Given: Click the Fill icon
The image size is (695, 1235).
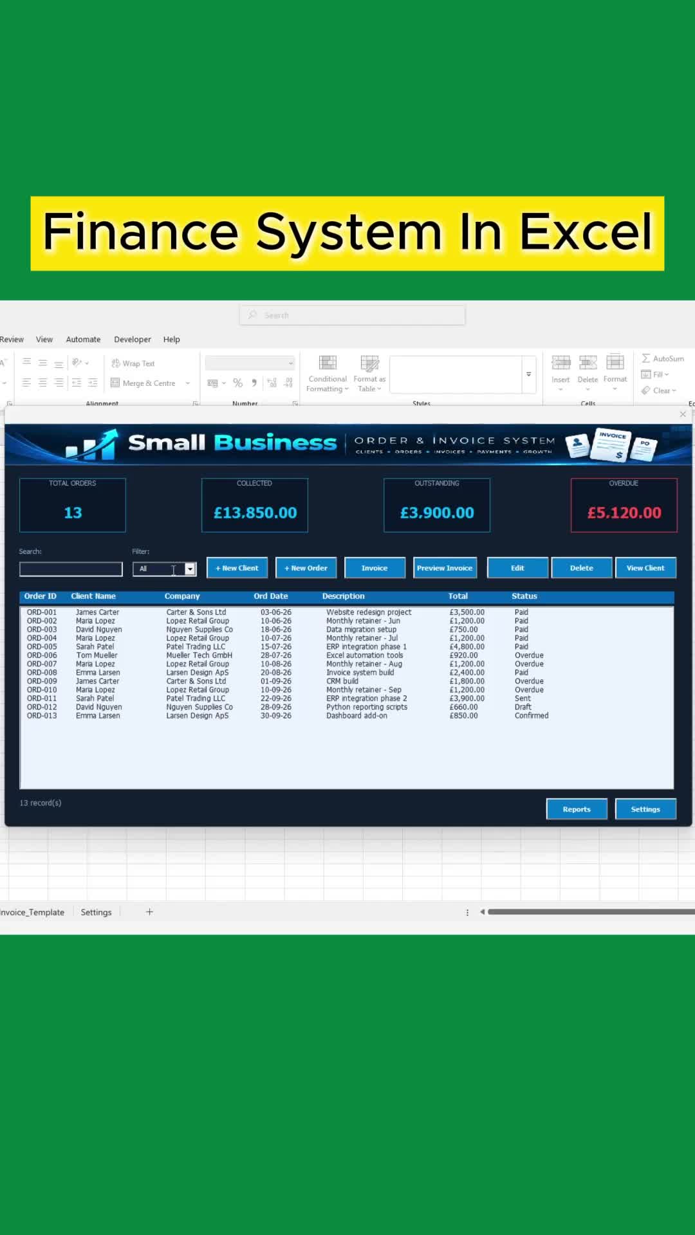Looking at the screenshot, I should 646,374.
